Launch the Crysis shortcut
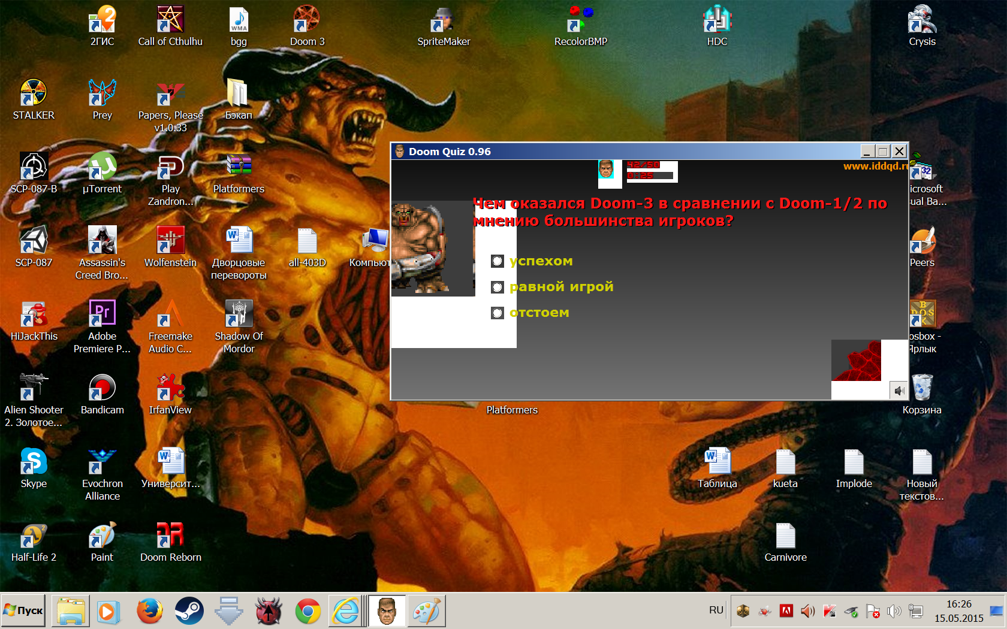The image size is (1007, 629). pos(922,26)
